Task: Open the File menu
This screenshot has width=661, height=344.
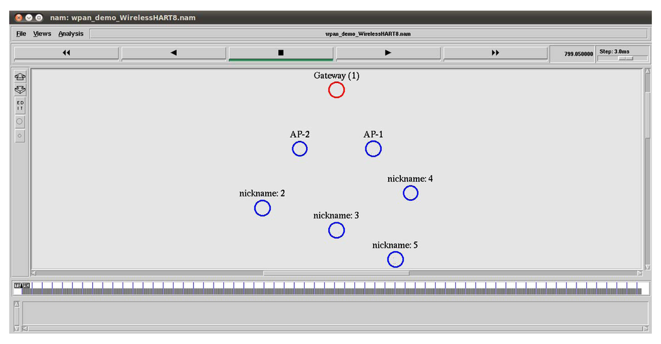Action: 21,33
